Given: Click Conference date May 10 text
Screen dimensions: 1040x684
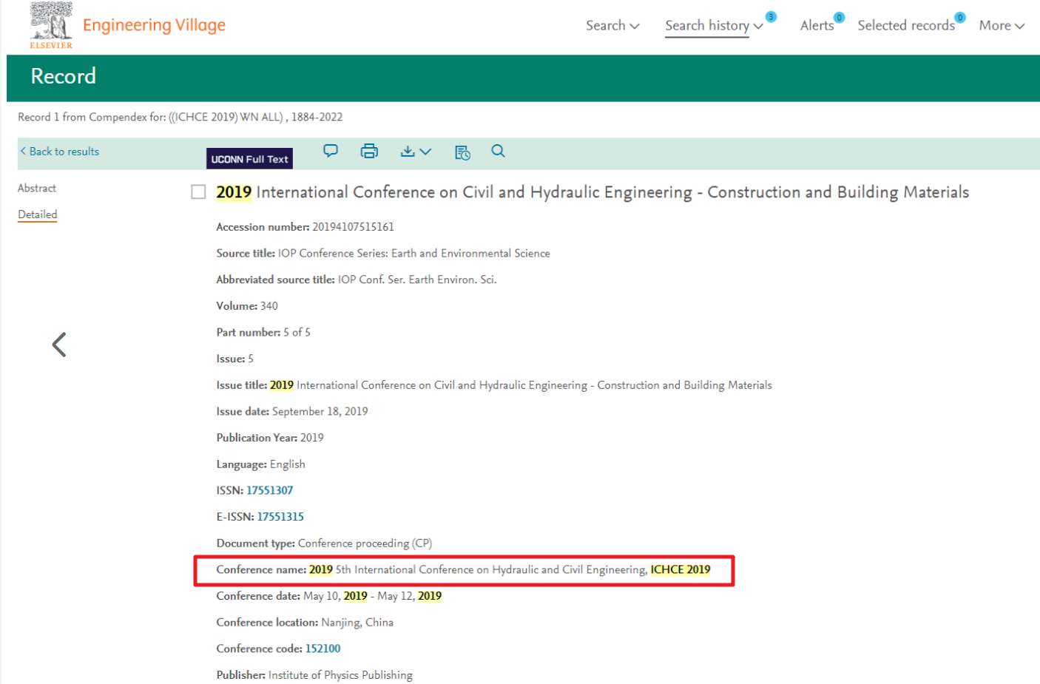Looking at the screenshot, I should click(372, 596).
